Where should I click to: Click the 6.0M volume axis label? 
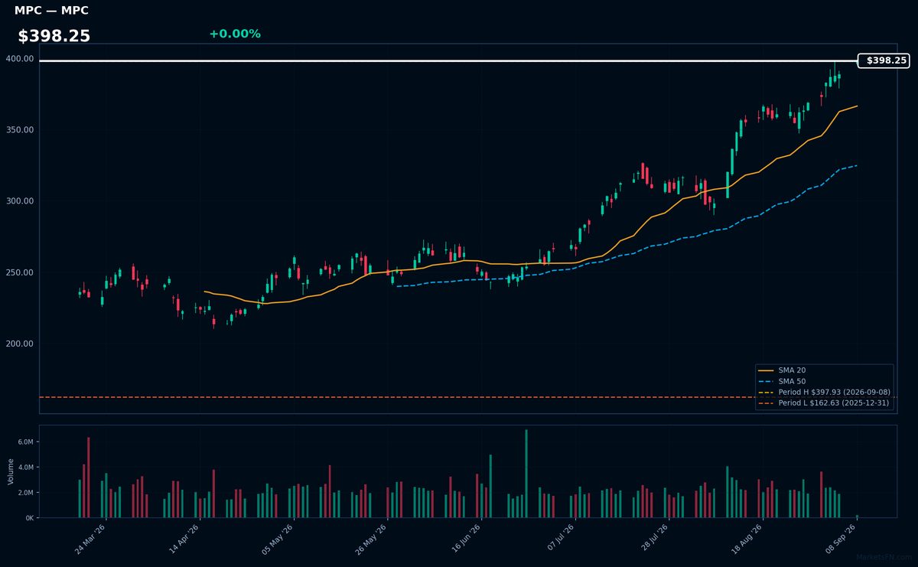26,442
